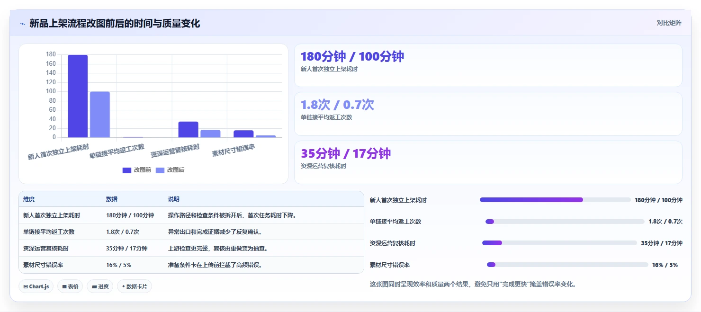Toggle the 改图后 legend entry
This screenshot has height=312, width=701.
coord(170,170)
